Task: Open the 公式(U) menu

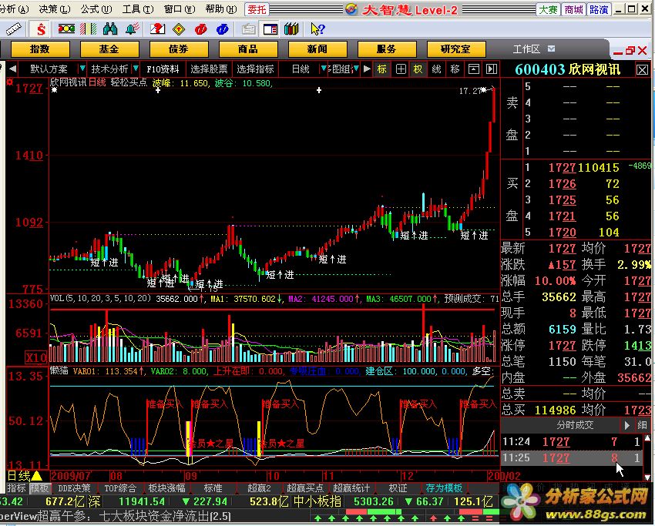Action: click(x=96, y=9)
